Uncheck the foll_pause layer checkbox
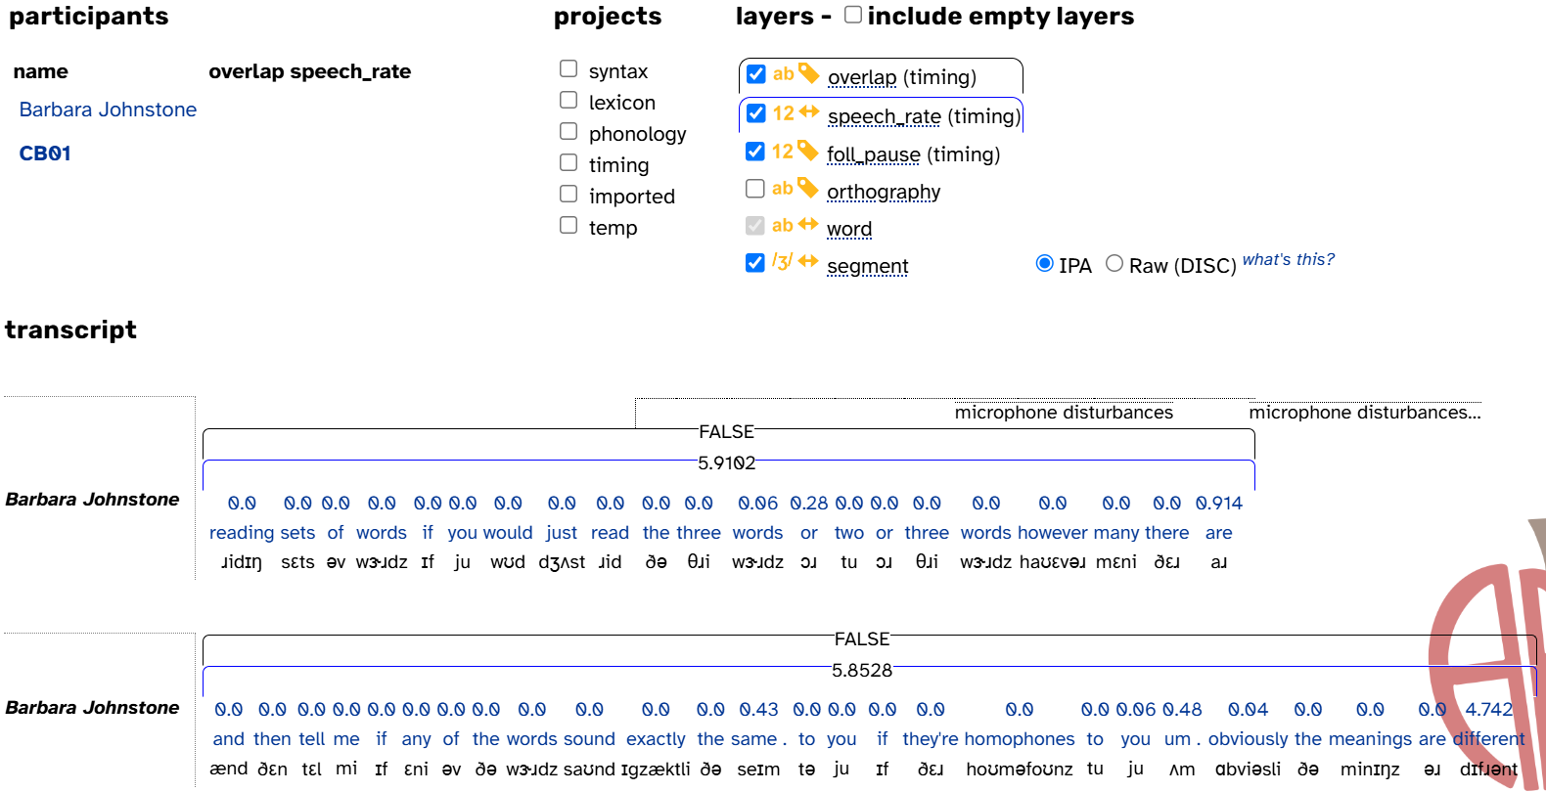The height and width of the screenshot is (792, 1546). point(755,152)
